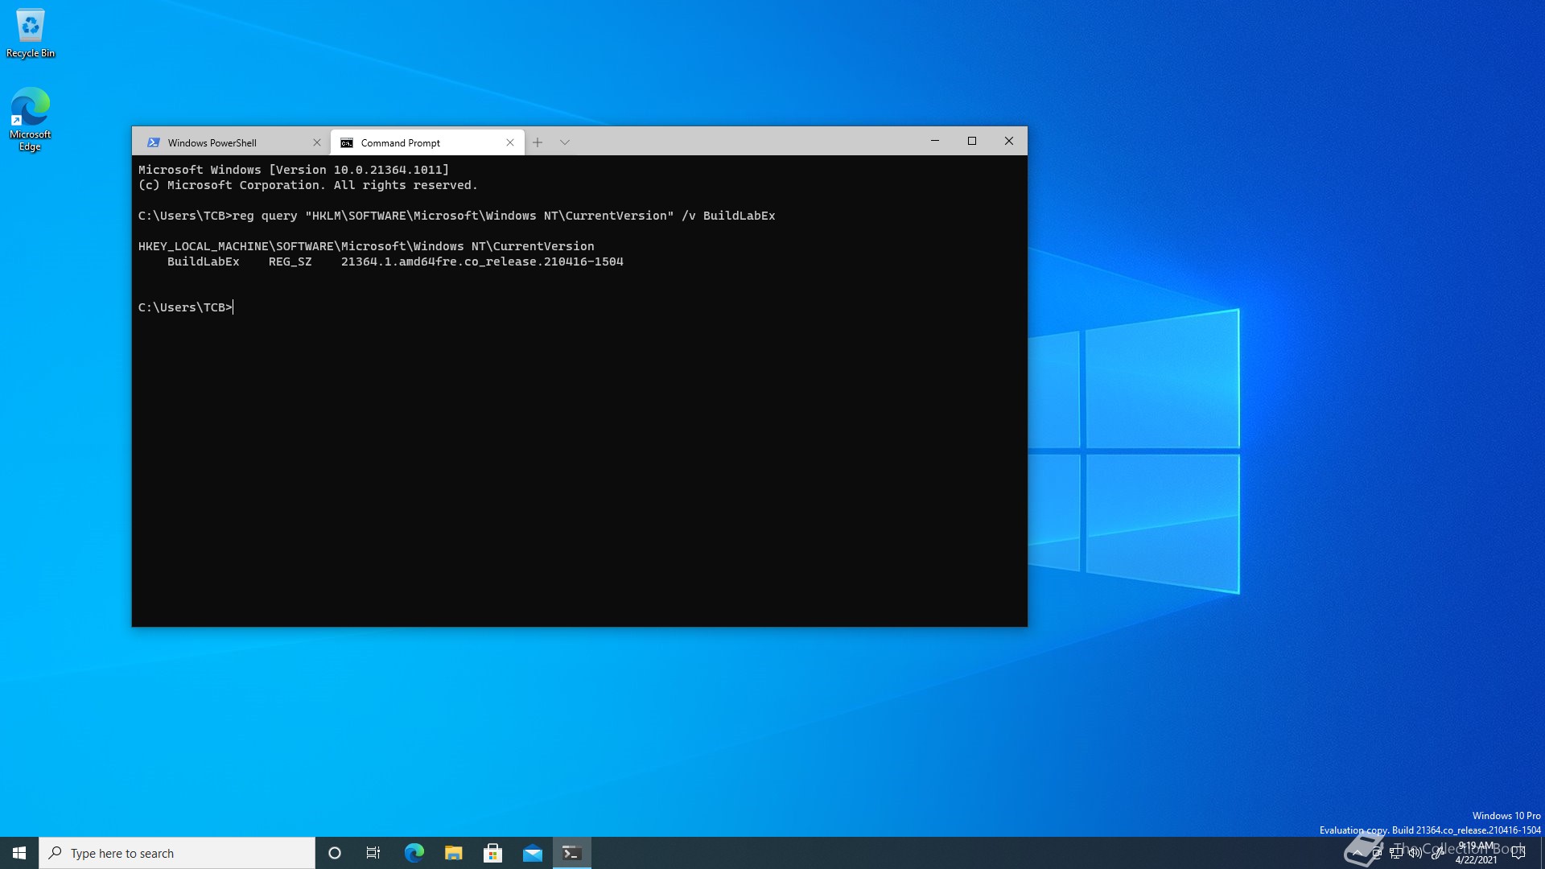Open Microsoft Store from the taskbar
Image resolution: width=1545 pixels, height=869 pixels.
(492, 853)
